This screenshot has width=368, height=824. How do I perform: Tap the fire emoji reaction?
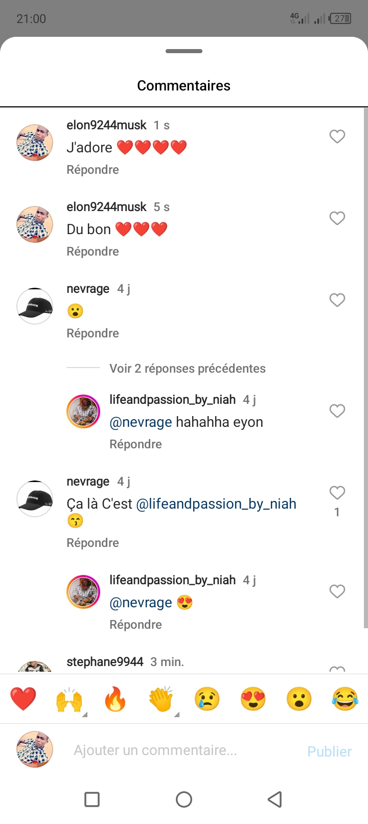tap(115, 699)
